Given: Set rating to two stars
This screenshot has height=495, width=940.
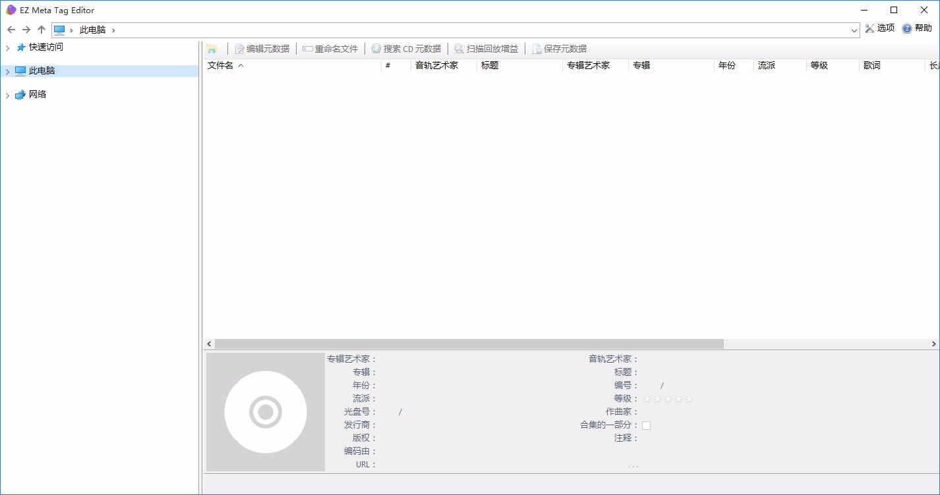Looking at the screenshot, I should pos(657,399).
